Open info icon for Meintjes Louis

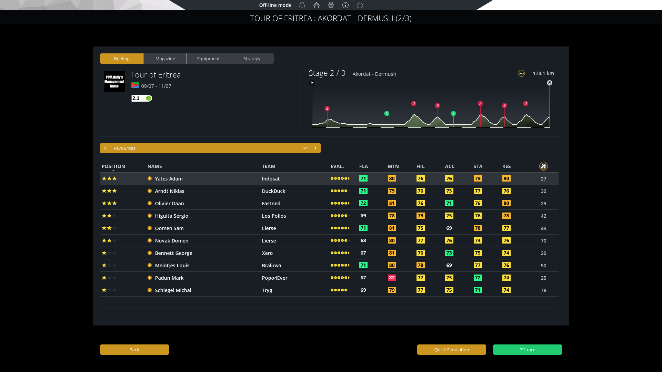(150, 265)
